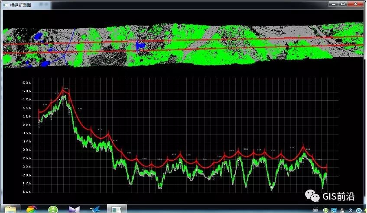The width and height of the screenshot is (367, 213).
Task: Close the profile window with red X
Action: coord(357,4)
